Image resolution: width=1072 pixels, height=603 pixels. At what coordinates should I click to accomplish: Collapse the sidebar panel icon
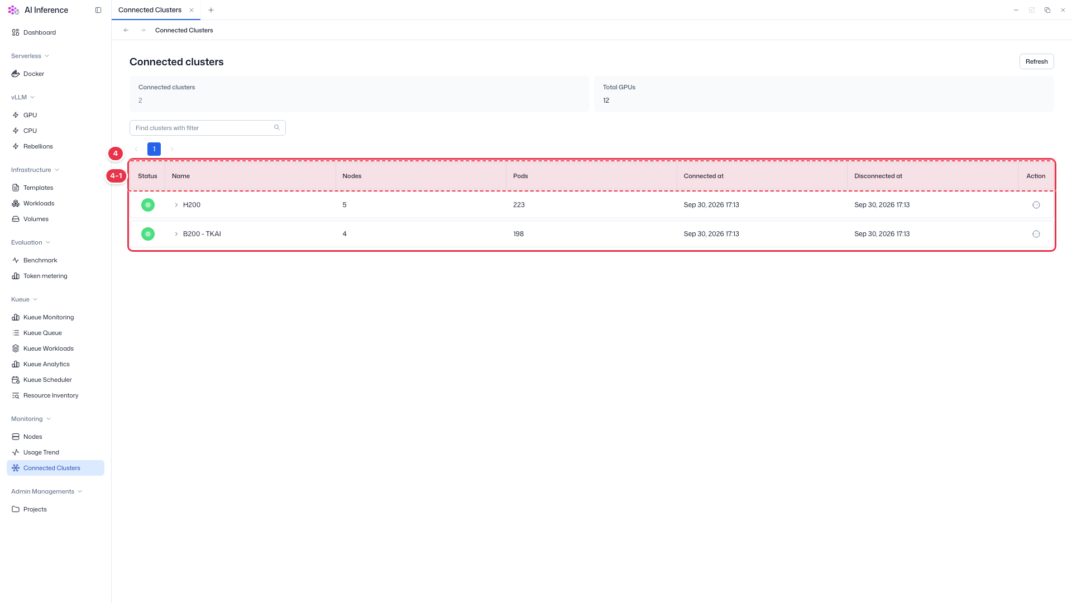(x=98, y=10)
